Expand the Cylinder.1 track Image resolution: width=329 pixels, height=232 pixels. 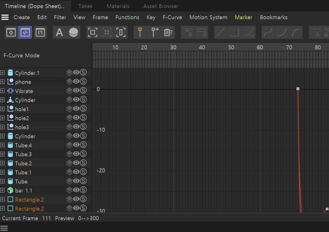pos(3,73)
